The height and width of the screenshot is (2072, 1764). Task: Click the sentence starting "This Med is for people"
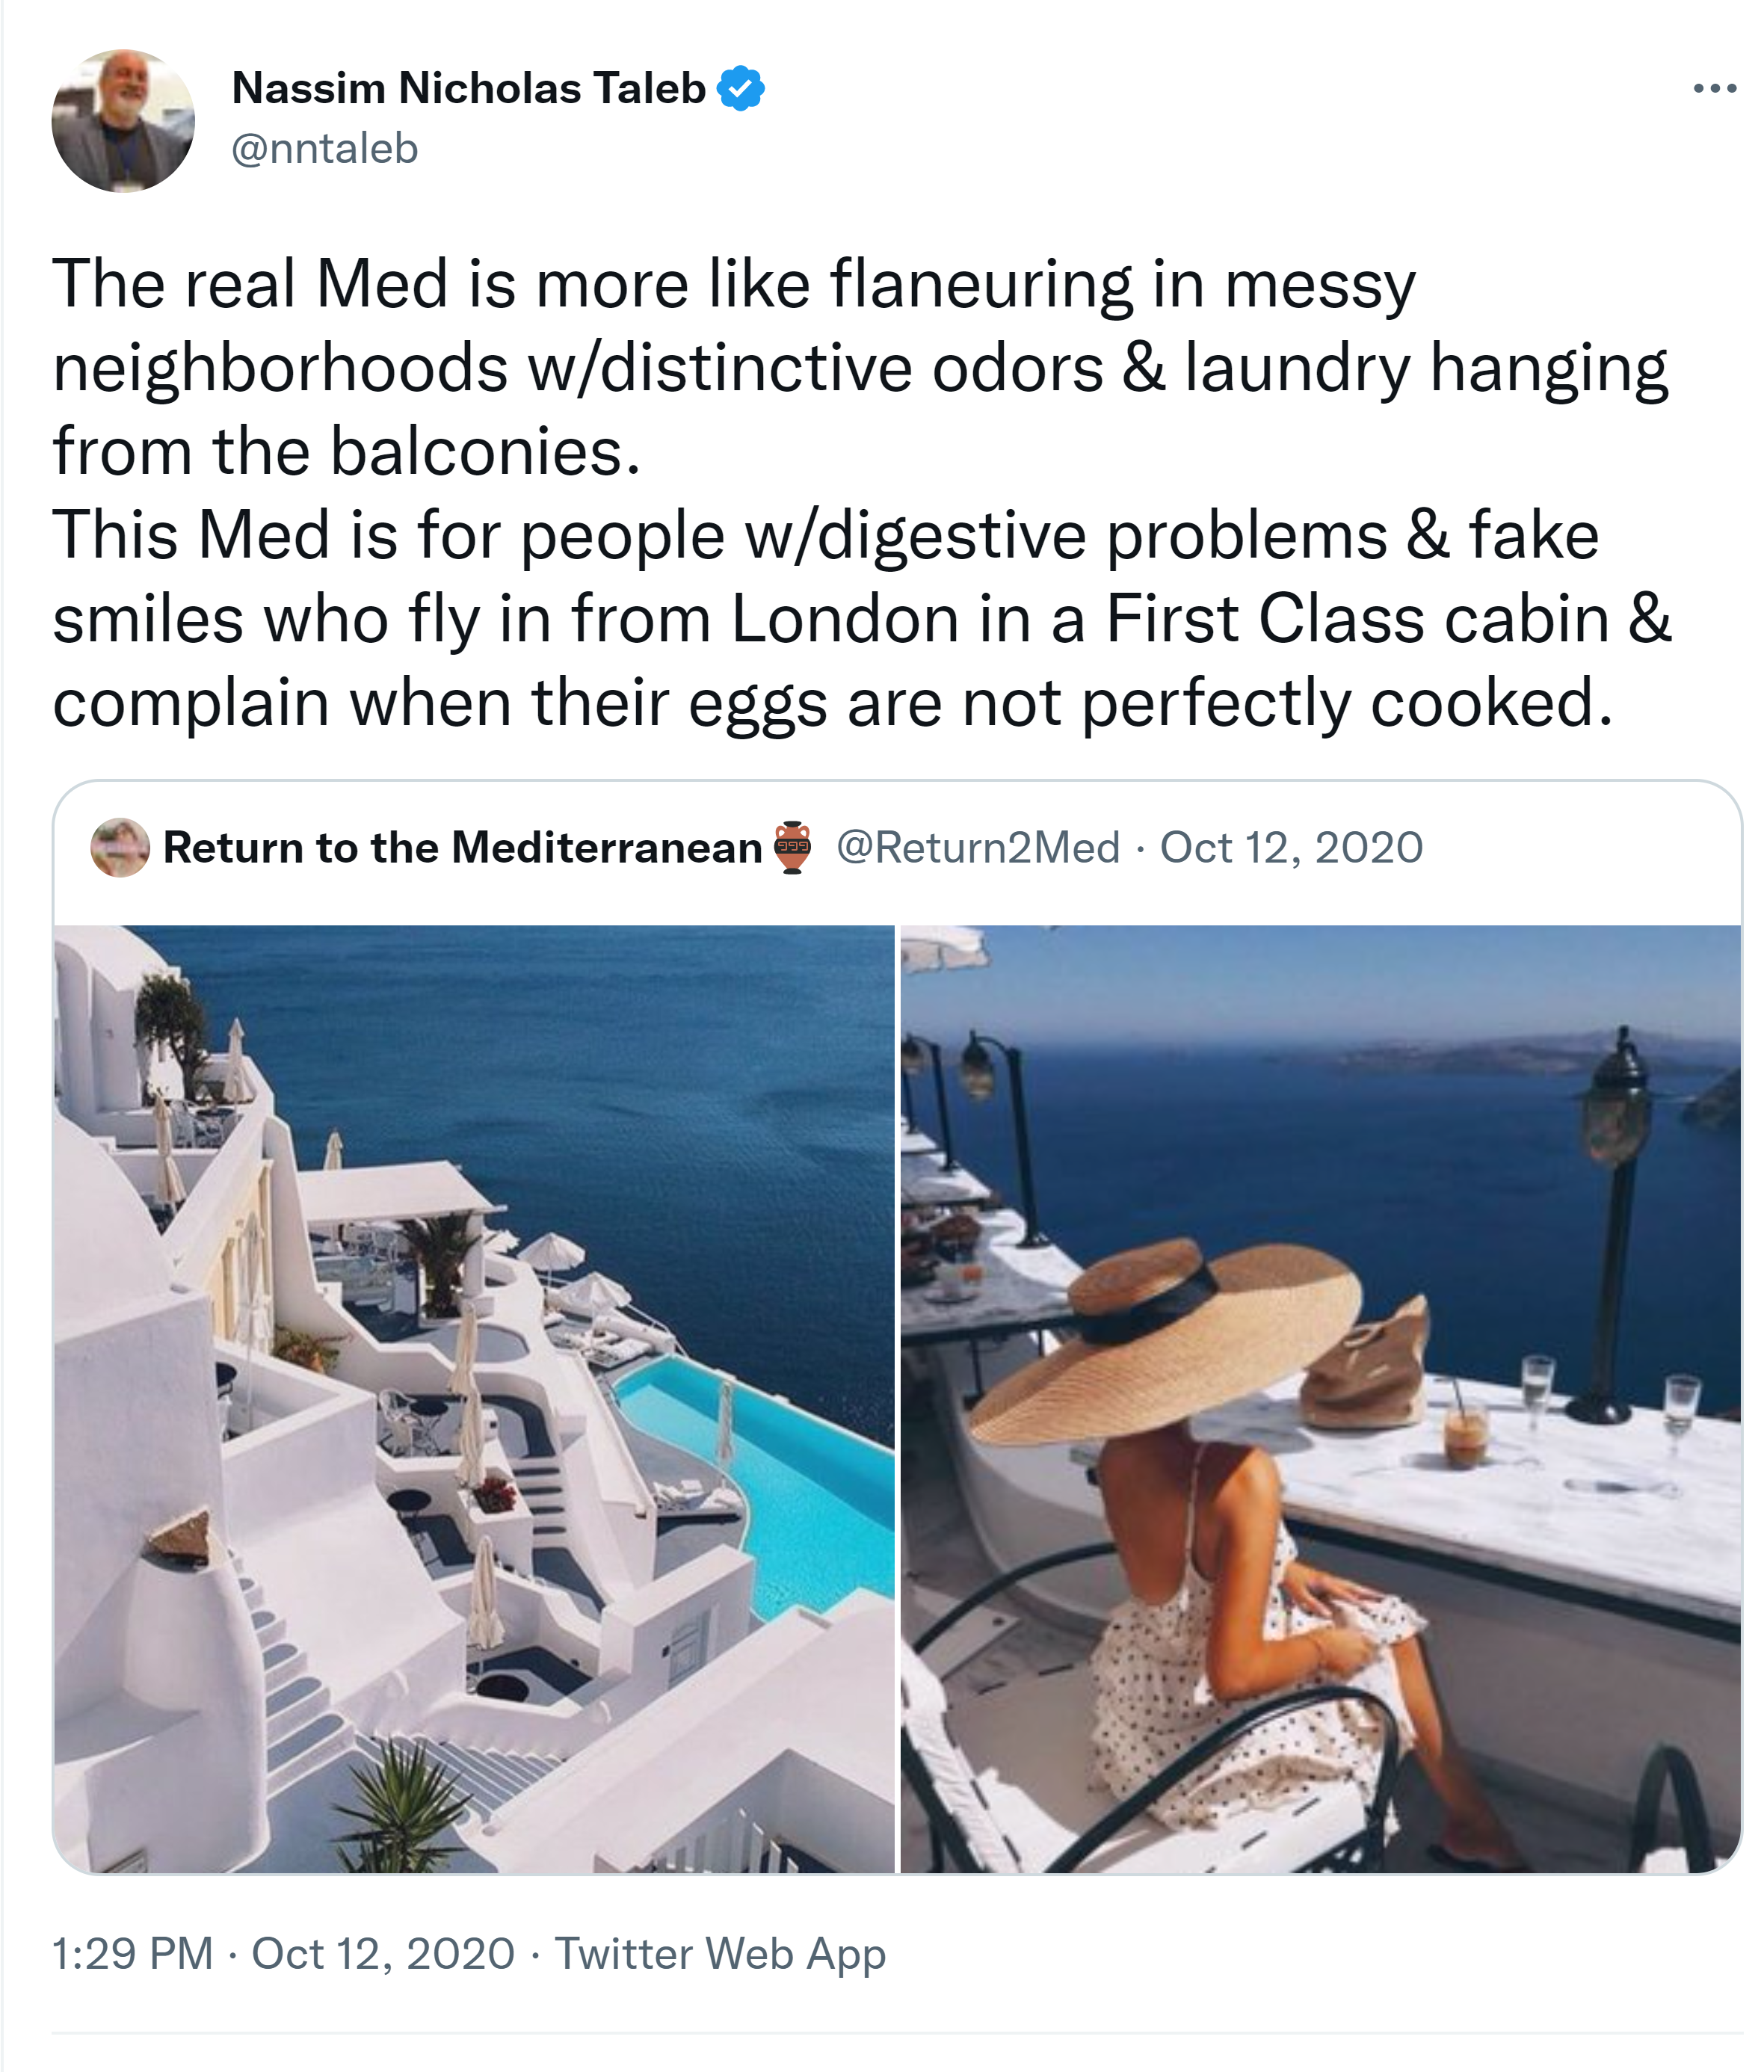coord(825,536)
